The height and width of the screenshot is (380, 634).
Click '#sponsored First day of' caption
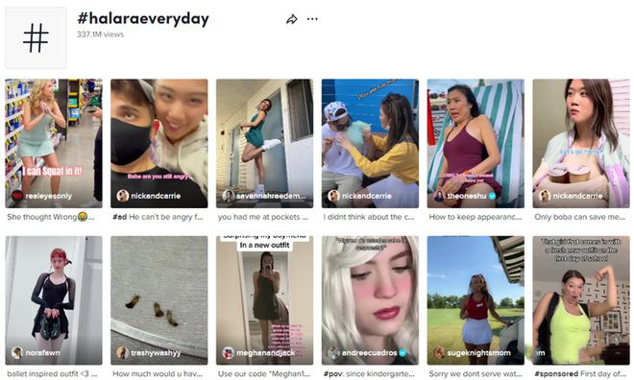pyautogui.click(x=580, y=374)
